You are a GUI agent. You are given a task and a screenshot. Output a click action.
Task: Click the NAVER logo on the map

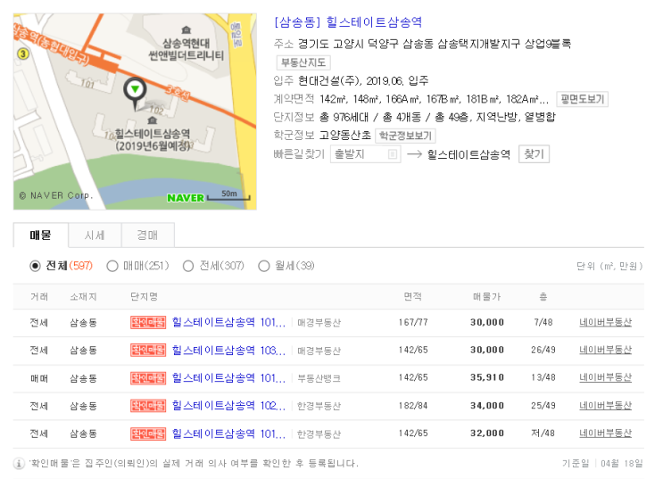pos(186,197)
